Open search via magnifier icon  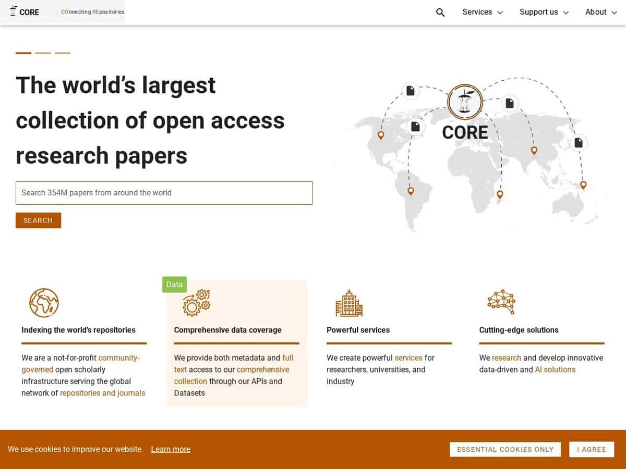tap(440, 13)
